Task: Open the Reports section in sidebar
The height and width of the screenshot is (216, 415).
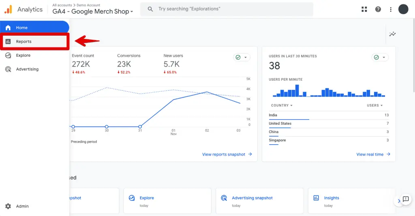Action: coord(24,42)
